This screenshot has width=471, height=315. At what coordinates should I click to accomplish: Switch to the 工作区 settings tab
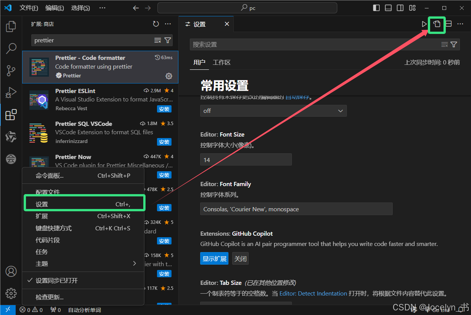tap(222, 62)
